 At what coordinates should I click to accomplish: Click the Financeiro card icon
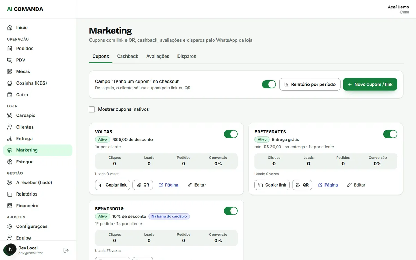tap(10, 206)
